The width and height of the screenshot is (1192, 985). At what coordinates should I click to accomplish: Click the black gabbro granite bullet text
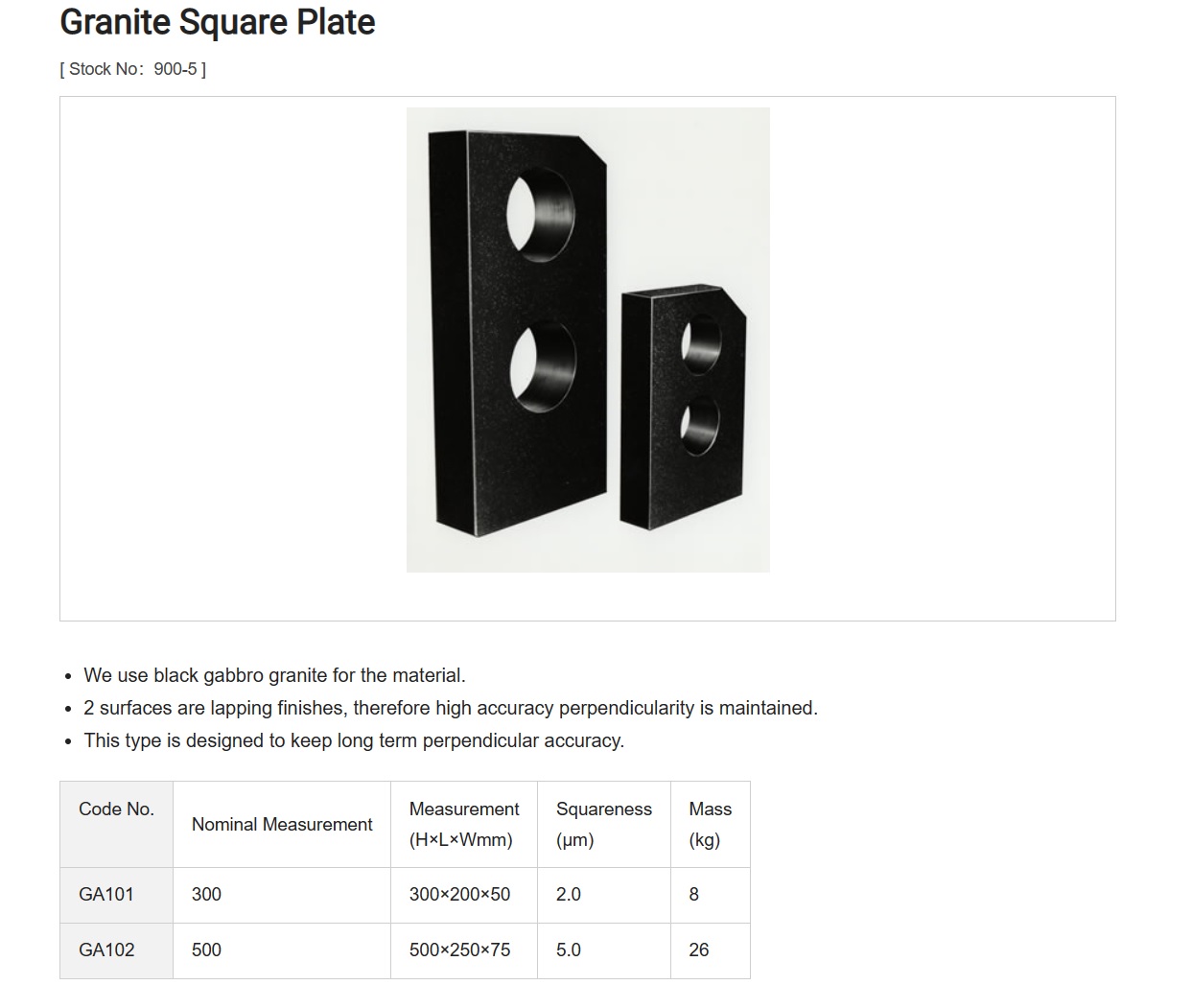pos(274,675)
